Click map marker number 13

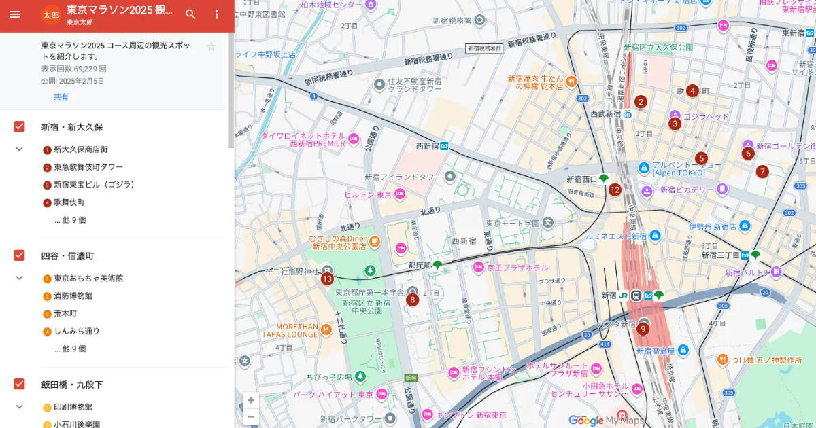(327, 279)
